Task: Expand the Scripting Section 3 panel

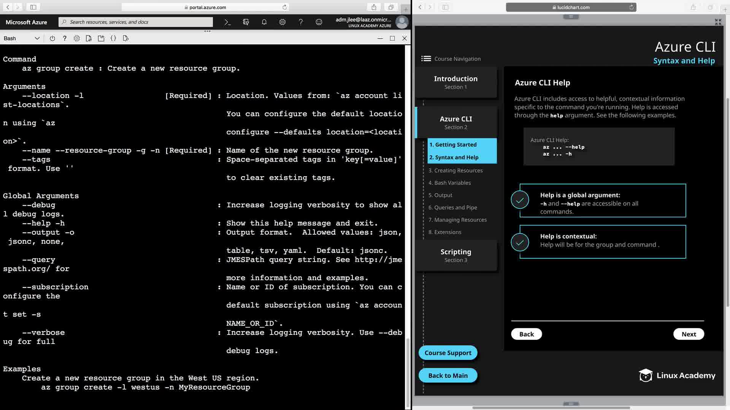Action: (x=455, y=255)
